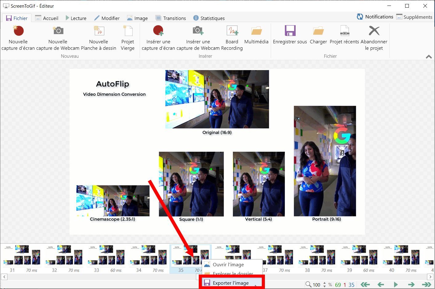
Task: Switch to the Accueil tab
Action: coord(47,18)
